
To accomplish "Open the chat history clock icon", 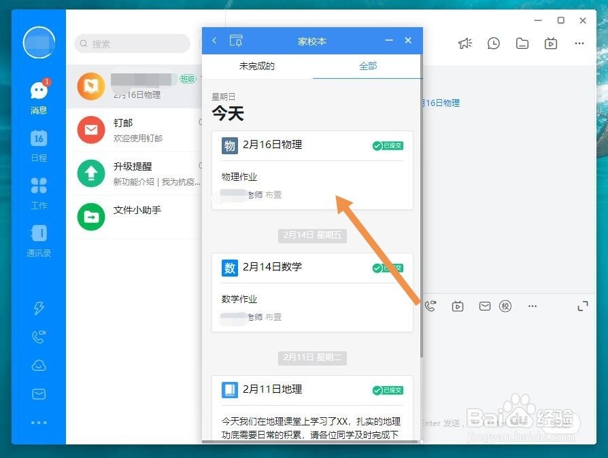I will 493,43.
